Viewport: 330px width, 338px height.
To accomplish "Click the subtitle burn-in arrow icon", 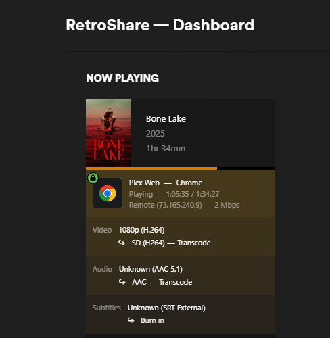I will point(131,320).
